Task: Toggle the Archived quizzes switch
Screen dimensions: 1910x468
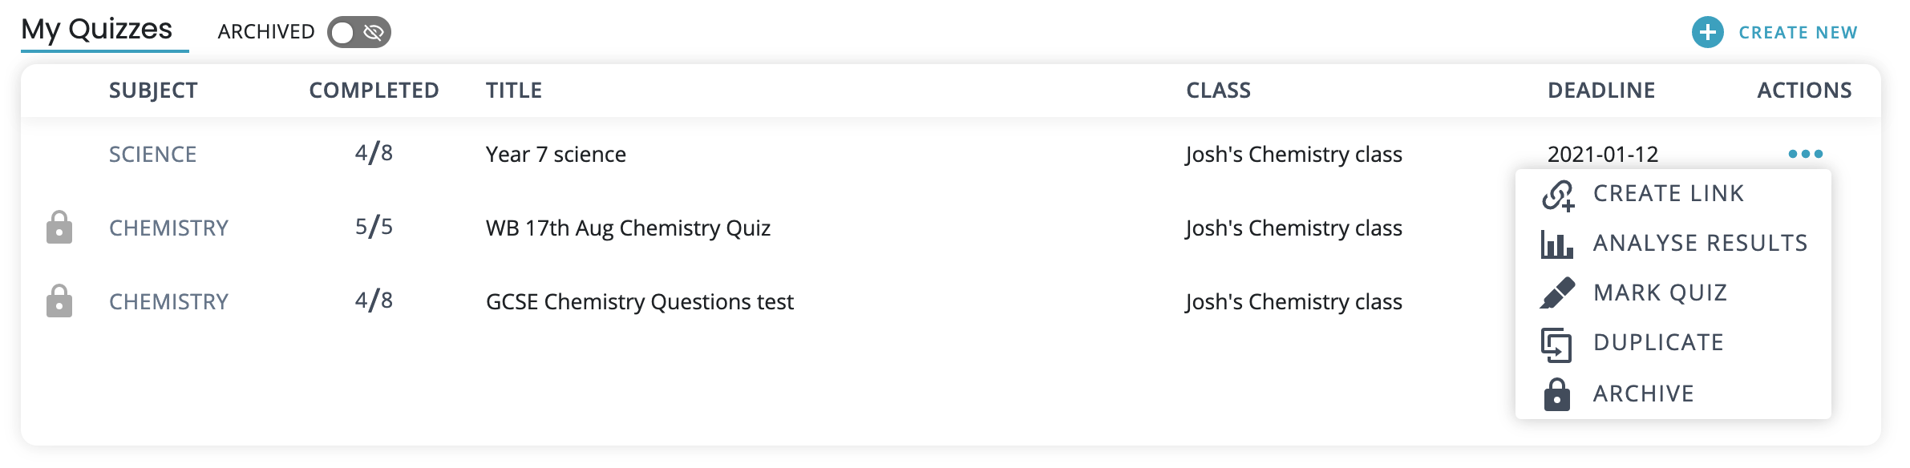Action: tap(358, 32)
